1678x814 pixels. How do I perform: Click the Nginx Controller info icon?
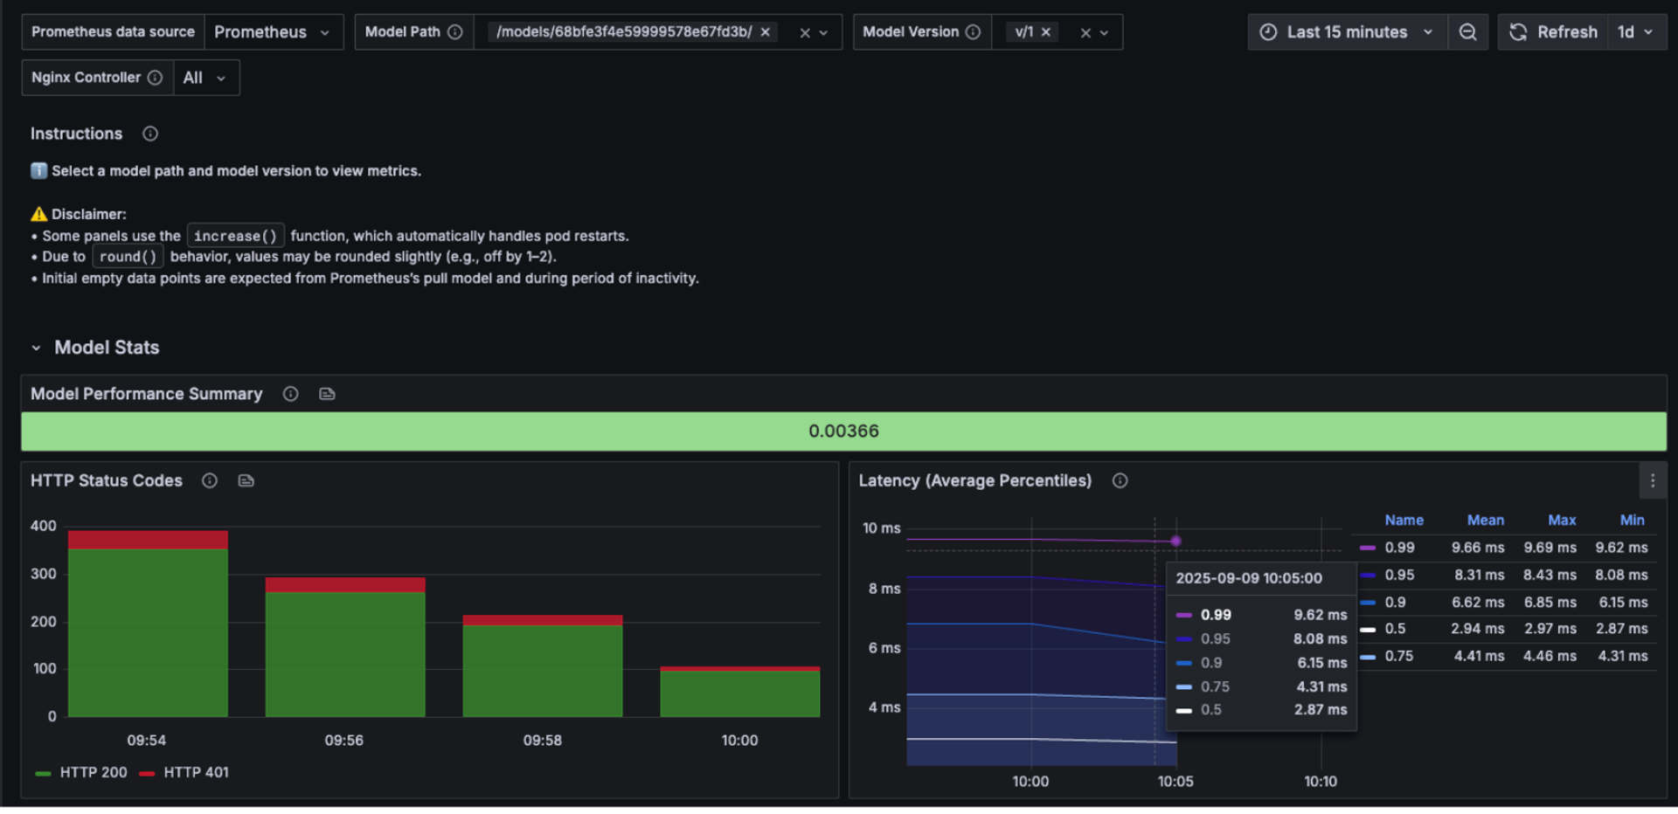pos(155,78)
